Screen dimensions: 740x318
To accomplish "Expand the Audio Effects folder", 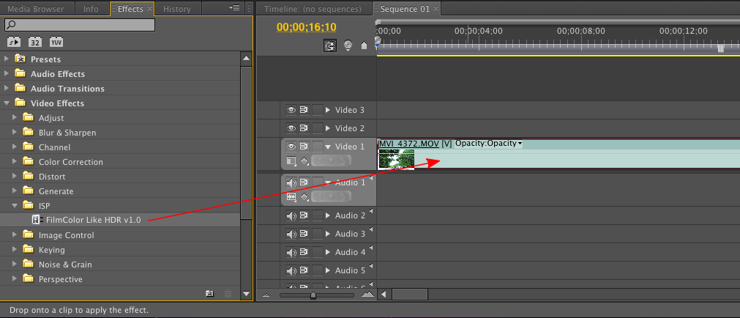I will (x=7, y=74).
